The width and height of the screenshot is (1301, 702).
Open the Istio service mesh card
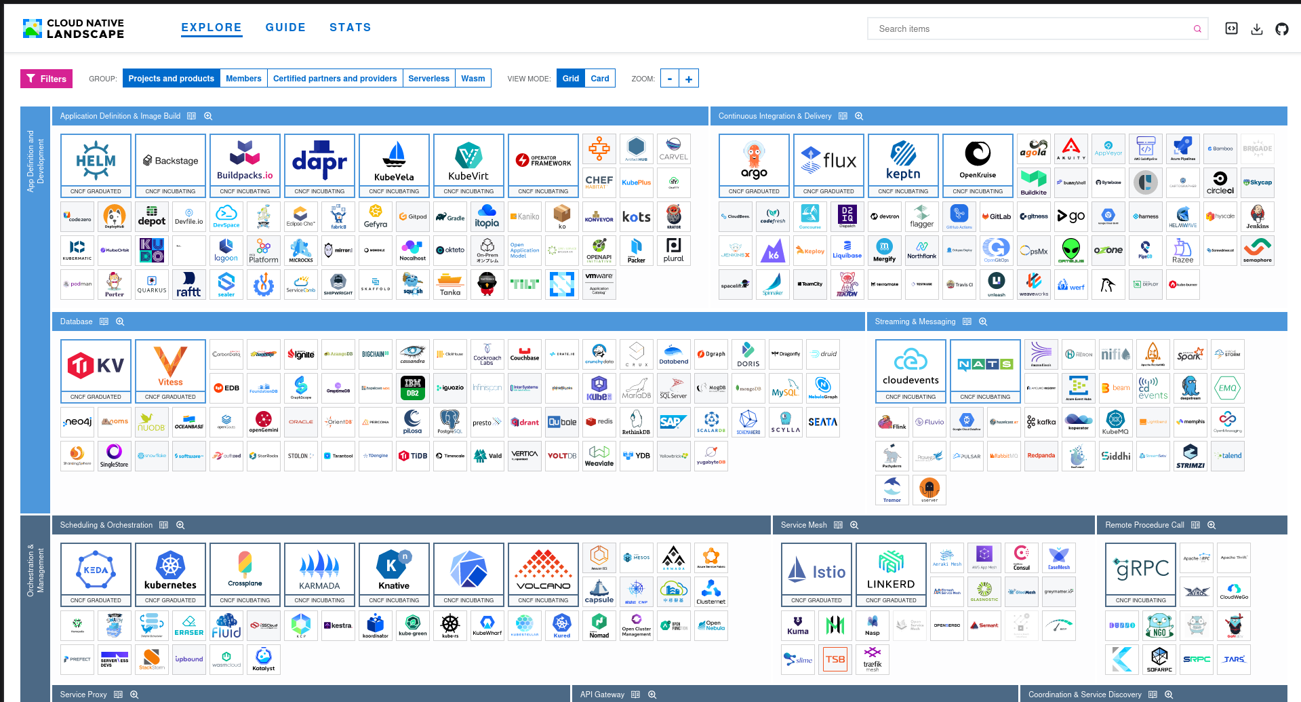point(816,574)
